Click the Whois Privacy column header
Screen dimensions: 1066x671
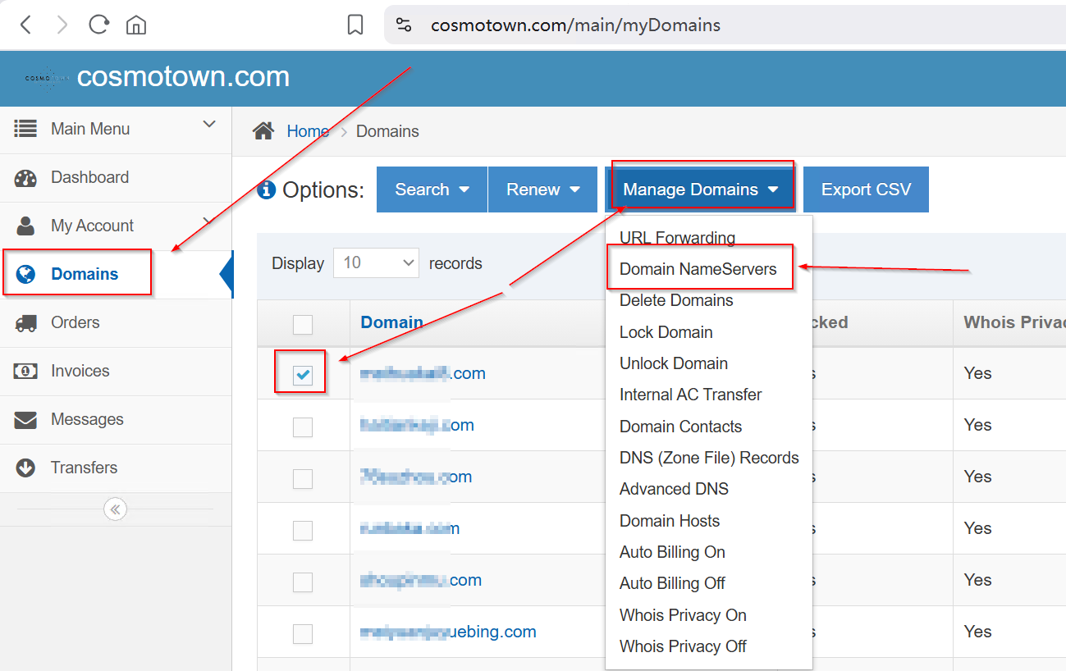pos(1014,322)
